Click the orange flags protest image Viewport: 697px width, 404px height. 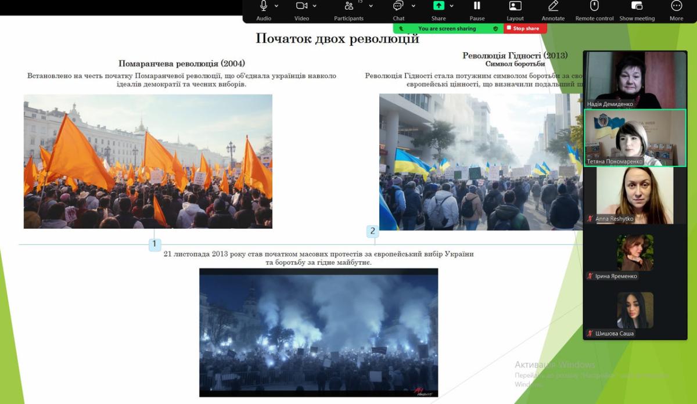pos(148,161)
